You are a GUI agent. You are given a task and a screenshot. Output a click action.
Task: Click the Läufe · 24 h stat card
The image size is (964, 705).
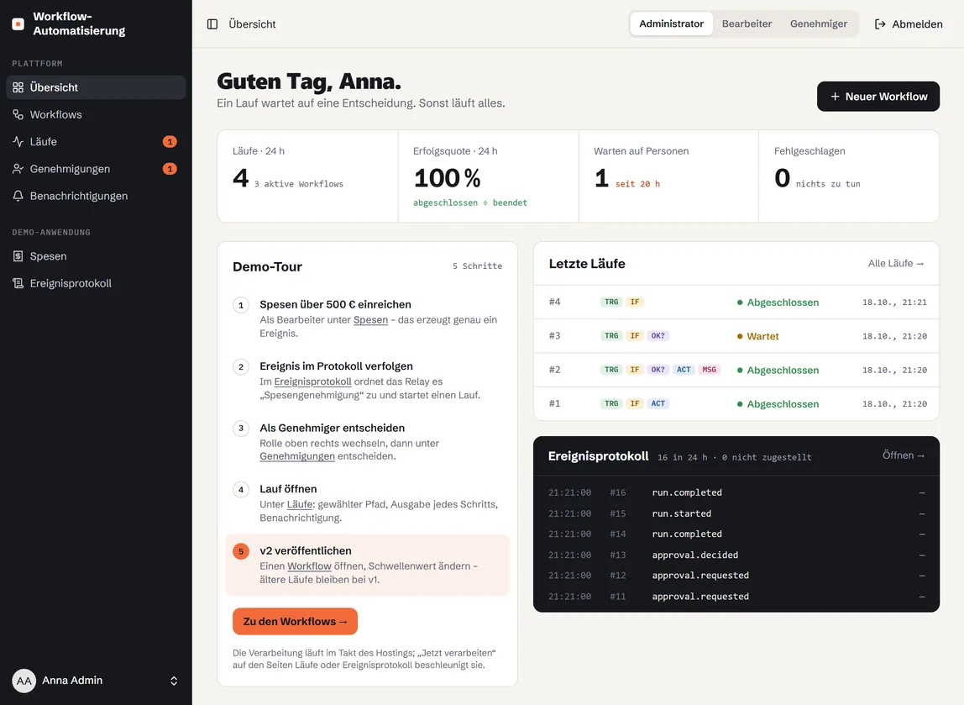[307, 176]
